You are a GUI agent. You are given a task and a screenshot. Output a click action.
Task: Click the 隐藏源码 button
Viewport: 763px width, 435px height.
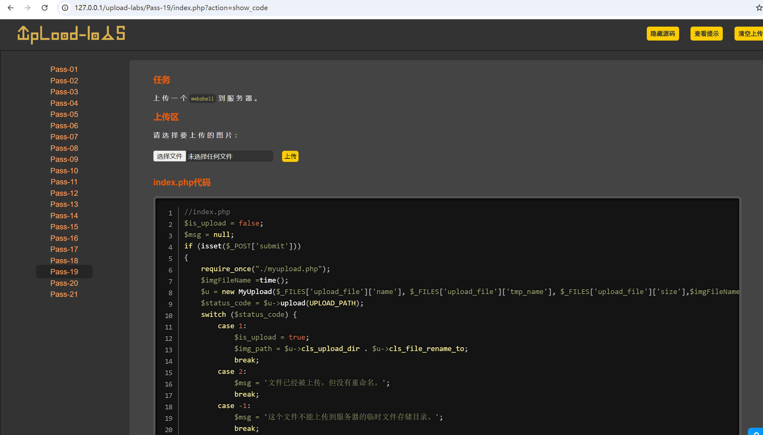tap(663, 34)
